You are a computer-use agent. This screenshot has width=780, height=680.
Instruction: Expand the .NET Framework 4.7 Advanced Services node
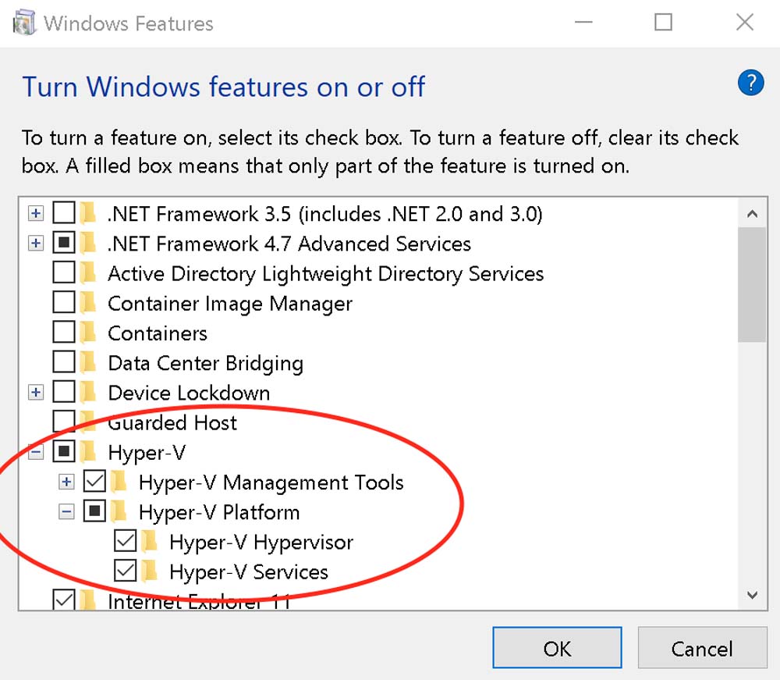click(35, 244)
